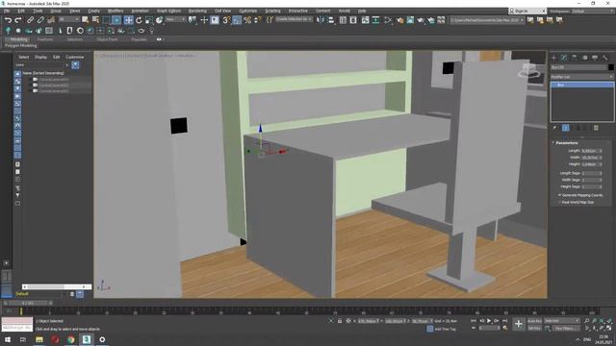Open the Hierarchy panel tab icon
Image resolution: width=616 pixels, height=346 pixels.
tap(575, 58)
